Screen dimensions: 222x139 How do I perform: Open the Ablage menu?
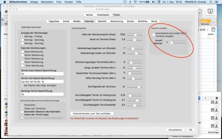tap(34, 2)
